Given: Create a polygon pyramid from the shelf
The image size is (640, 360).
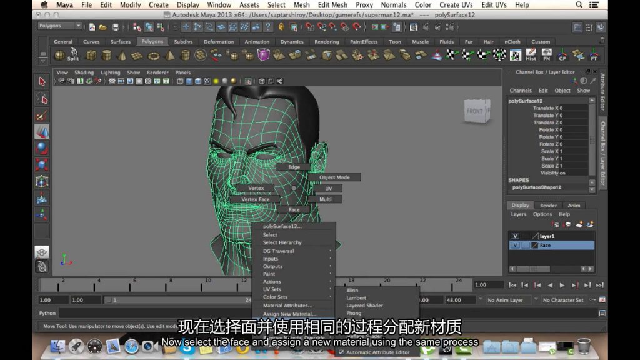Looking at the screenshot, I should click(170, 55).
